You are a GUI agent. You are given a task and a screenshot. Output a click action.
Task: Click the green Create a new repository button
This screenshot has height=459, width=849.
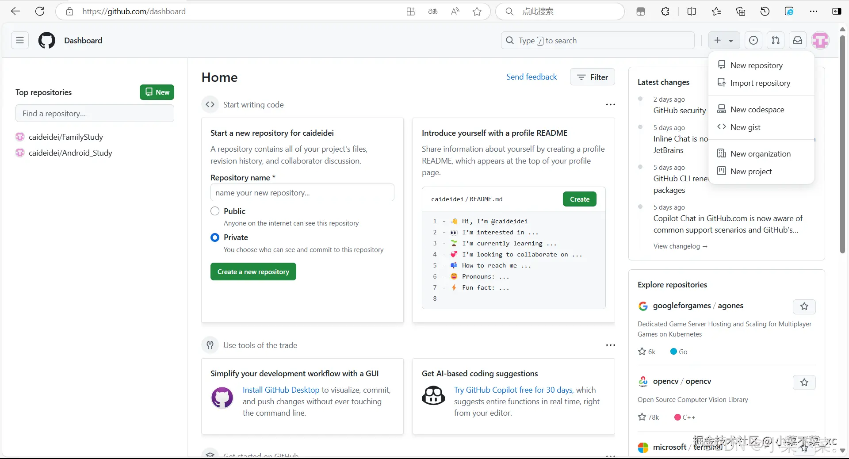click(253, 272)
